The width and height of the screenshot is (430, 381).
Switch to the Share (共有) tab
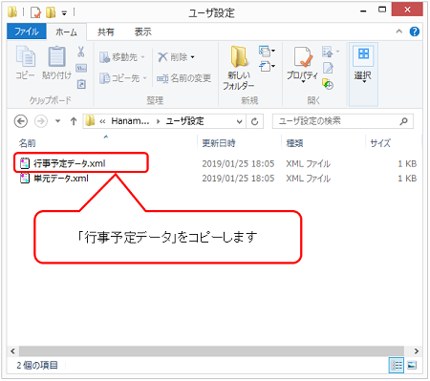105,32
